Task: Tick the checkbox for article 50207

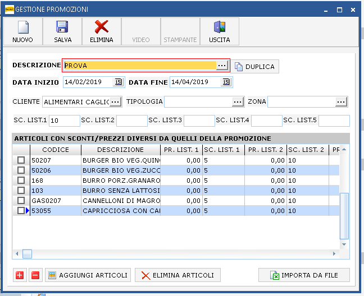Action: tap(21, 160)
